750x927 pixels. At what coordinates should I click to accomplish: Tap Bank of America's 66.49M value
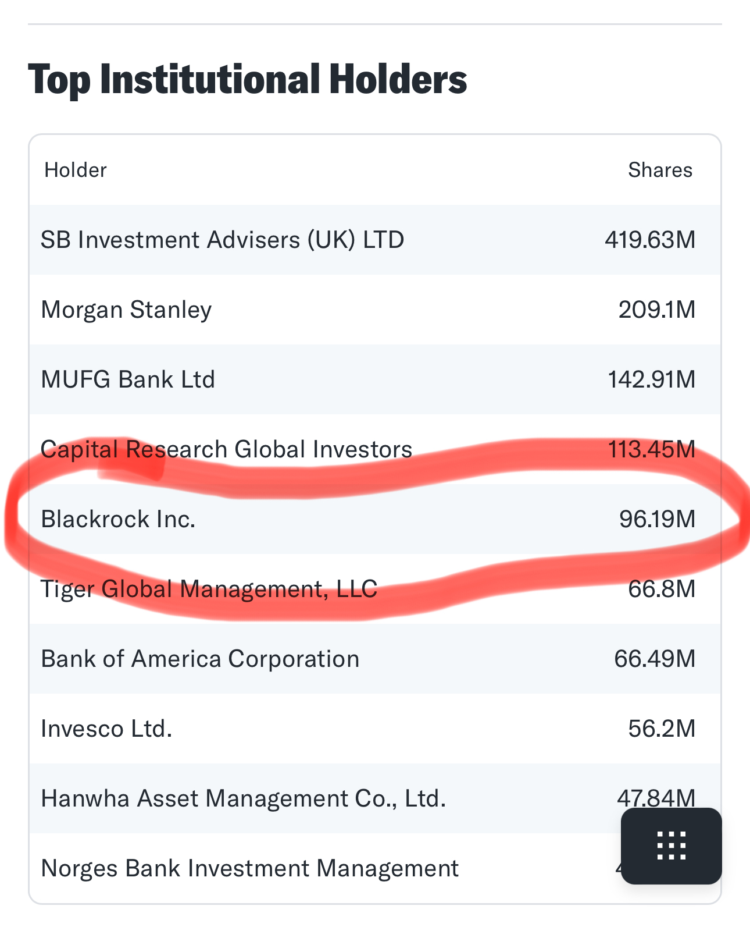point(655,659)
